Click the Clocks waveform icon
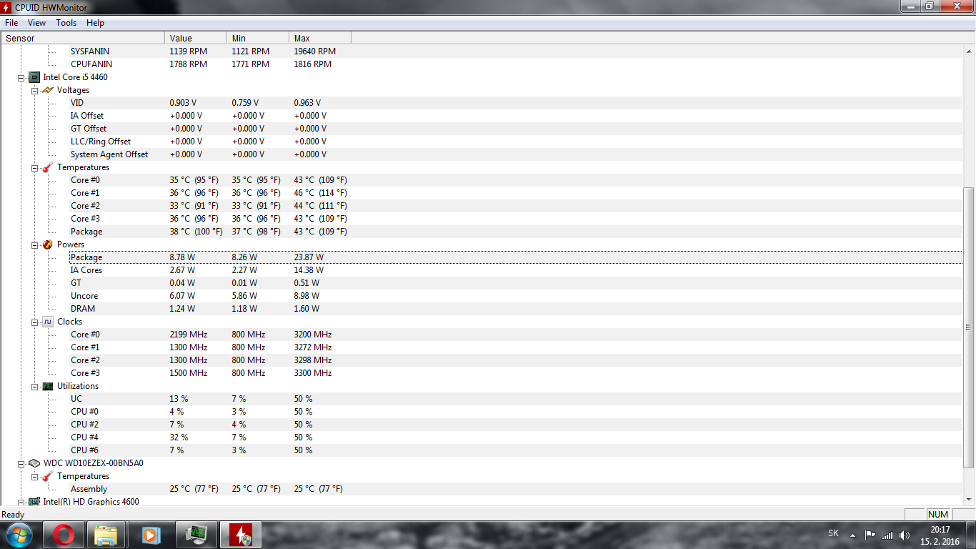The image size is (976, 549). click(x=47, y=322)
